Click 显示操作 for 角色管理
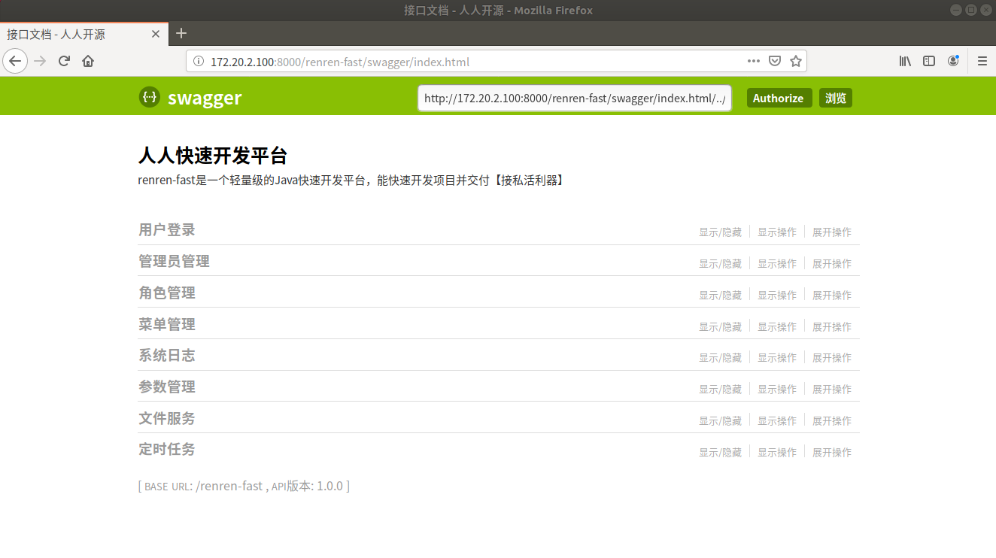The height and width of the screenshot is (558, 996). 777,296
